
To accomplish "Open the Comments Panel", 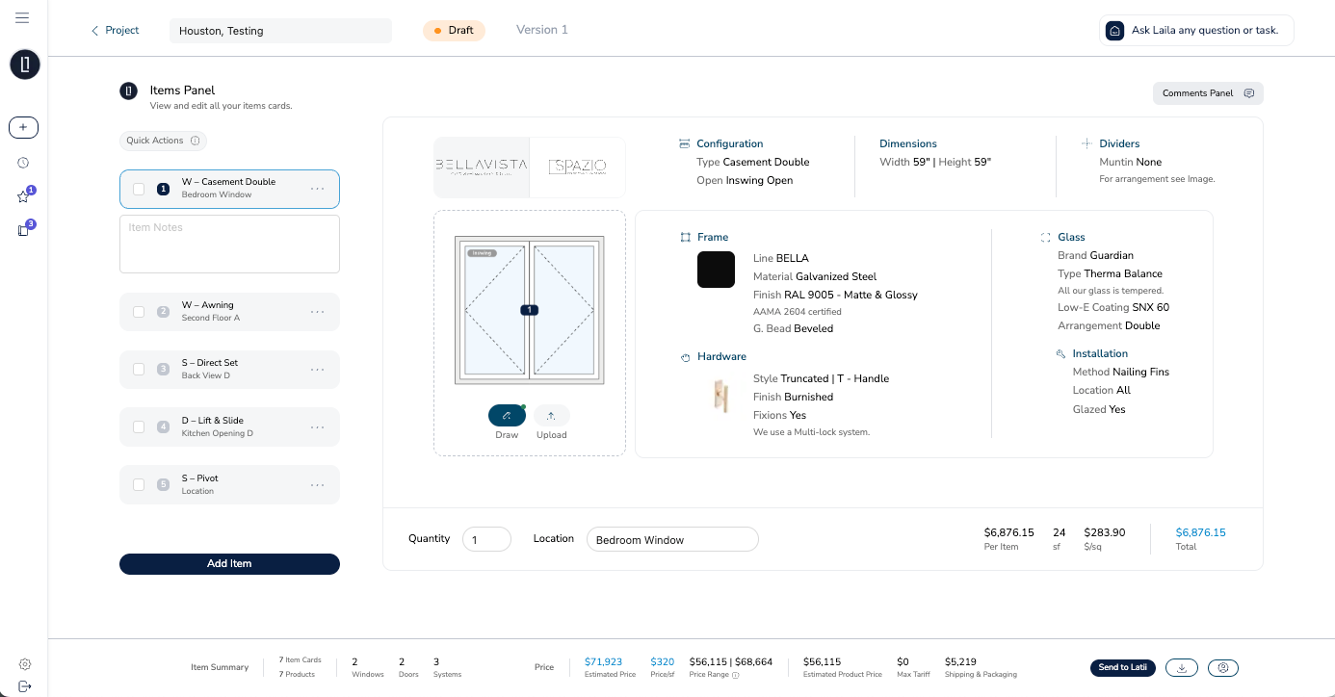I will pos(1207,93).
